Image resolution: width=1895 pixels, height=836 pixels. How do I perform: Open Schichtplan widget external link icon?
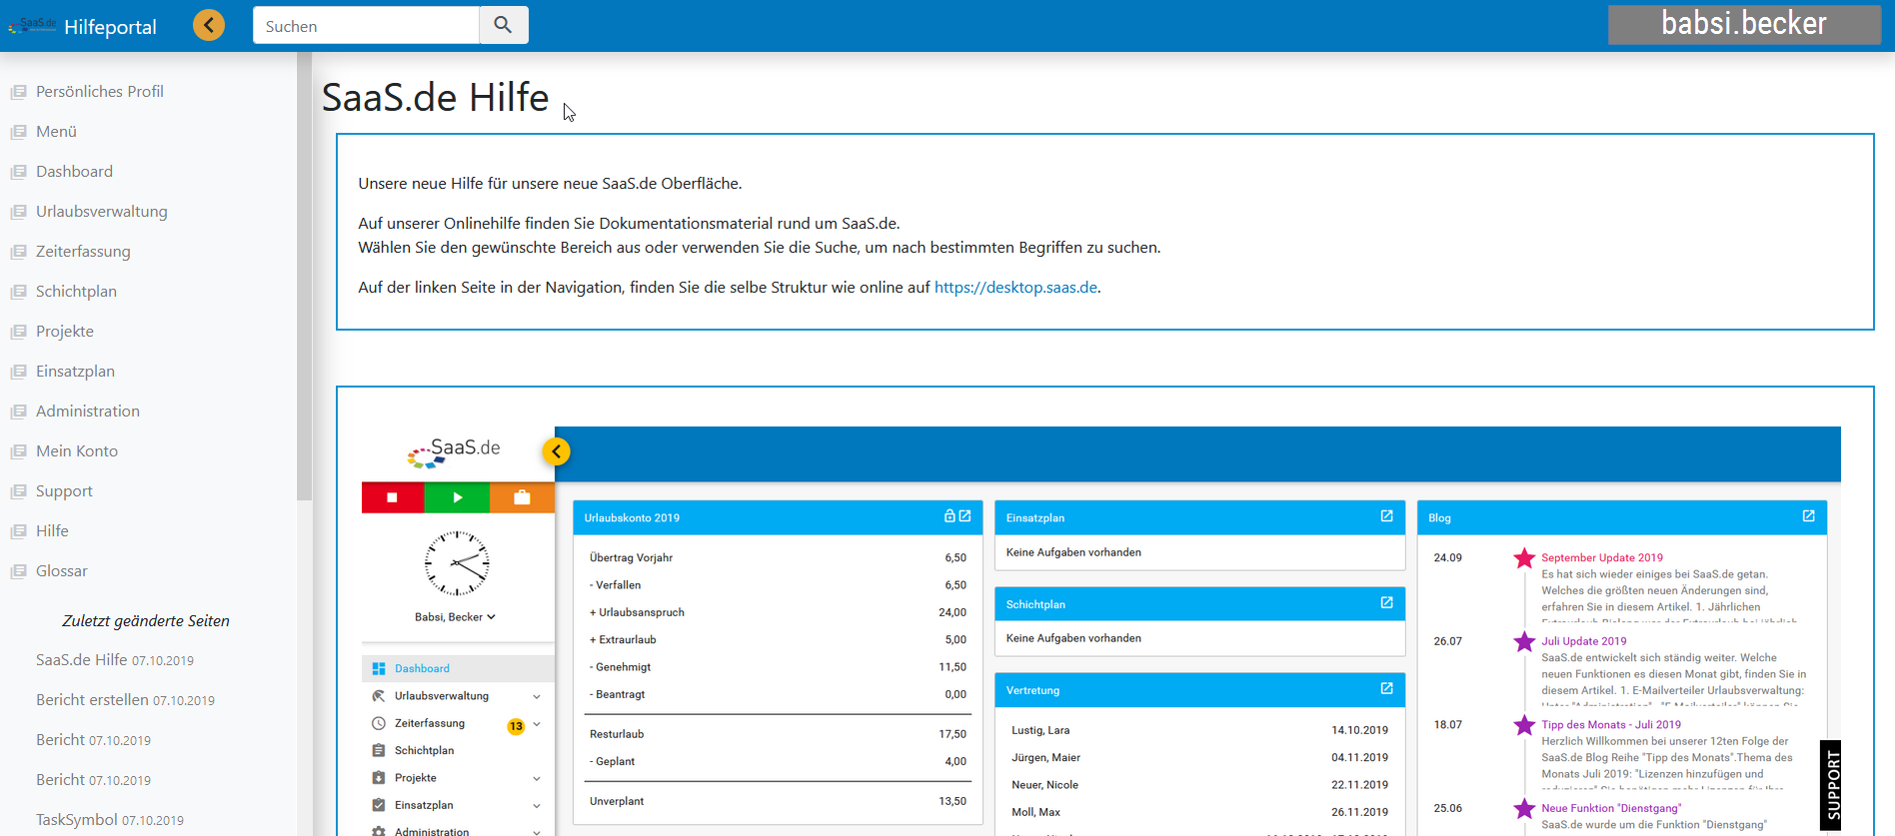tap(1387, 602)
